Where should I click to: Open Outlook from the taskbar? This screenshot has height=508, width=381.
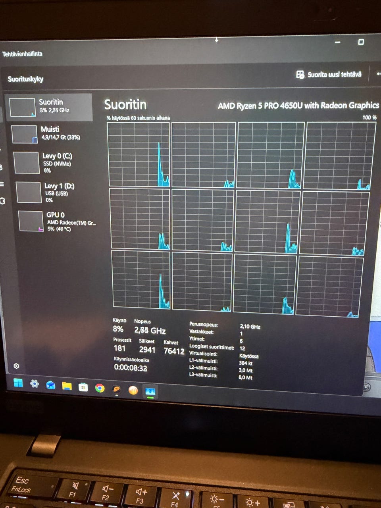tap(50, 385)
